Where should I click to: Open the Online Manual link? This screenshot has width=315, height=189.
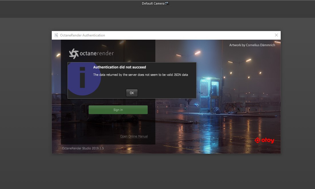point(134,136)
